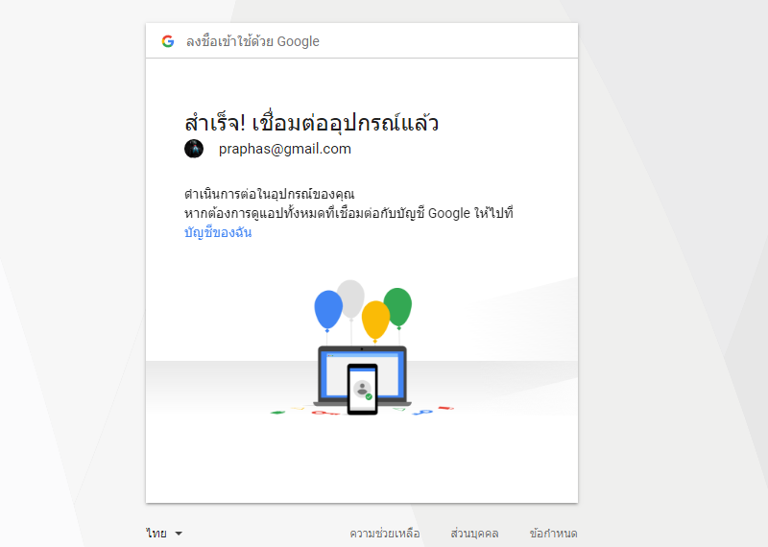The height and width of the screenshot is (547, 768).
Task: Click the account profile avatar
Action: 194,149
